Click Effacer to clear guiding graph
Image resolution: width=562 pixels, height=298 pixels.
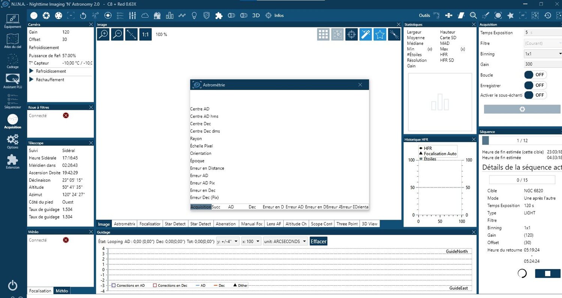point(318,241)
